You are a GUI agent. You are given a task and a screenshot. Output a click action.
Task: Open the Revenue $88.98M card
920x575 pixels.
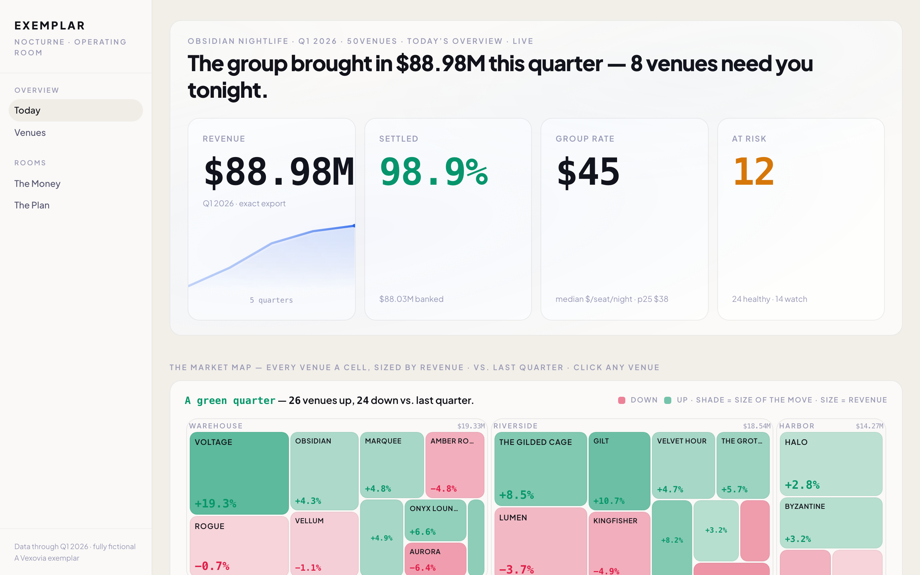pyautogui.click(x=271, y=219)
